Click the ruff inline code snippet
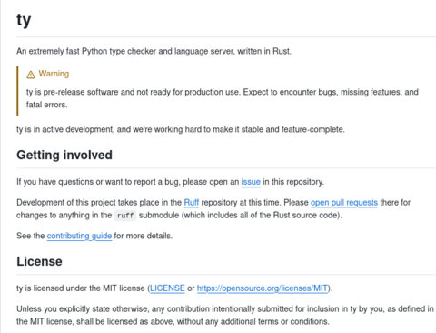Image resolution: width=436 pixels, height=333 pixels. click(125, 216)
